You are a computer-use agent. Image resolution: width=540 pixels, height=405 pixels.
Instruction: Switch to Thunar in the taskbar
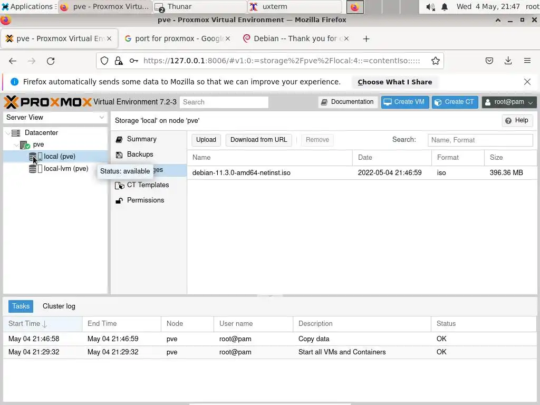tap(200, 6)
